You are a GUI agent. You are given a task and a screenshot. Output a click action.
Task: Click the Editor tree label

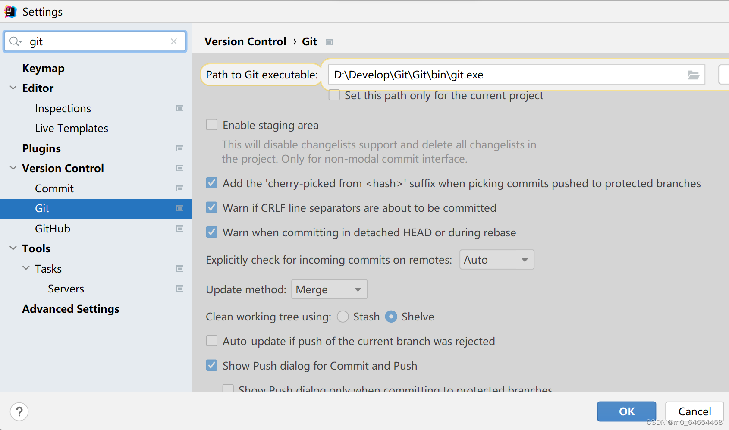point(38,88)
